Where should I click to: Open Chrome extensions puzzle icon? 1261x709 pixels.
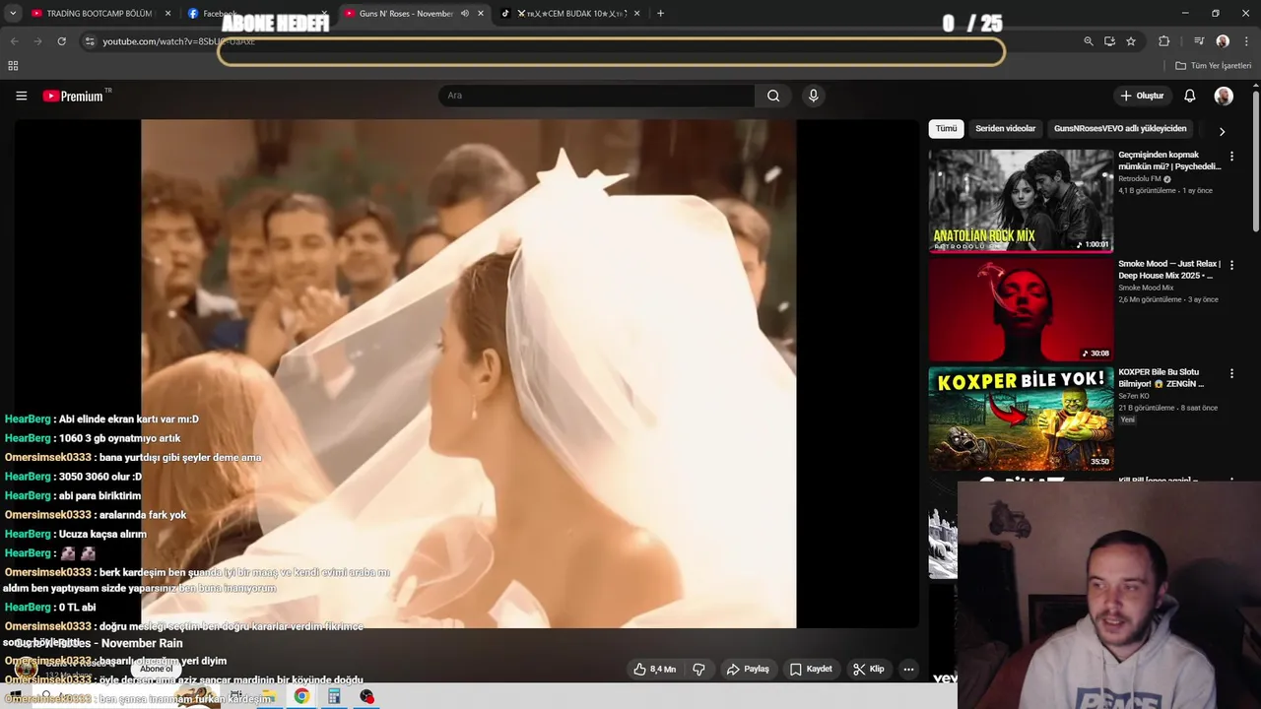tap(1163, 41)
